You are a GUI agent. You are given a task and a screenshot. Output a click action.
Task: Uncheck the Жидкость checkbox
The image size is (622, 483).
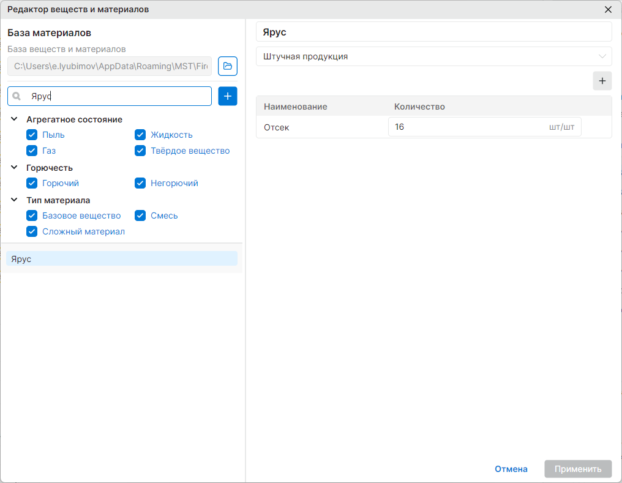(x=140, y=135)
